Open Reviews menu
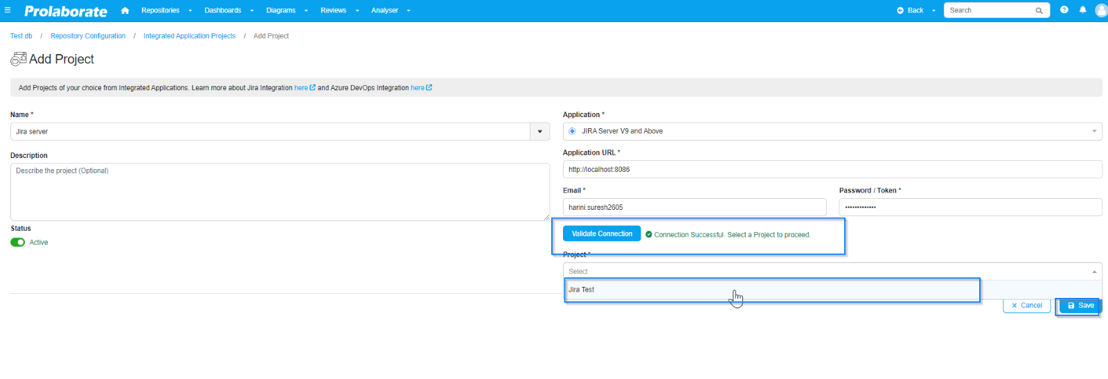1108x379 pixels. pos(339,10)
